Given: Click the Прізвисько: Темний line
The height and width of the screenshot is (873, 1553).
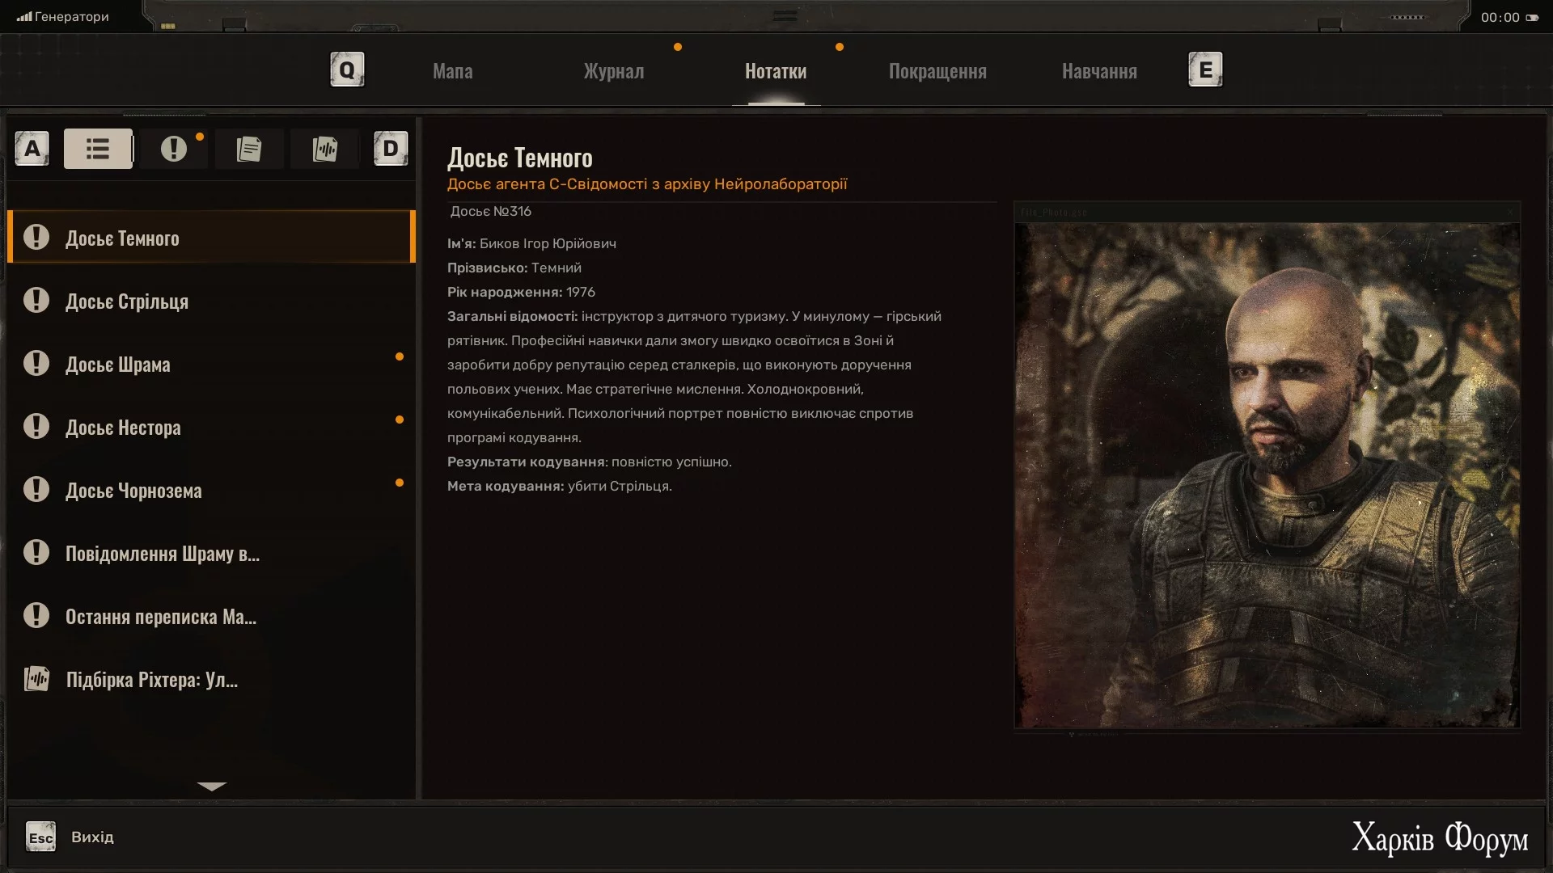Looking at the screenshot, I should click(x=514, y=268).
